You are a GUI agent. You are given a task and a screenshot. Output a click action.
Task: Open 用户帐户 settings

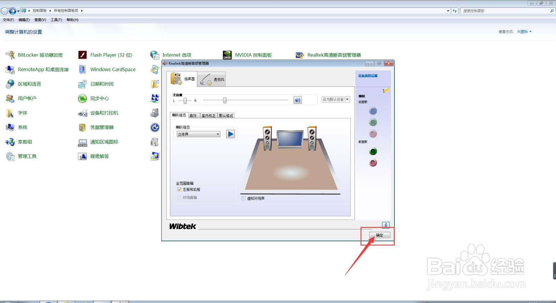pos(21,99)
